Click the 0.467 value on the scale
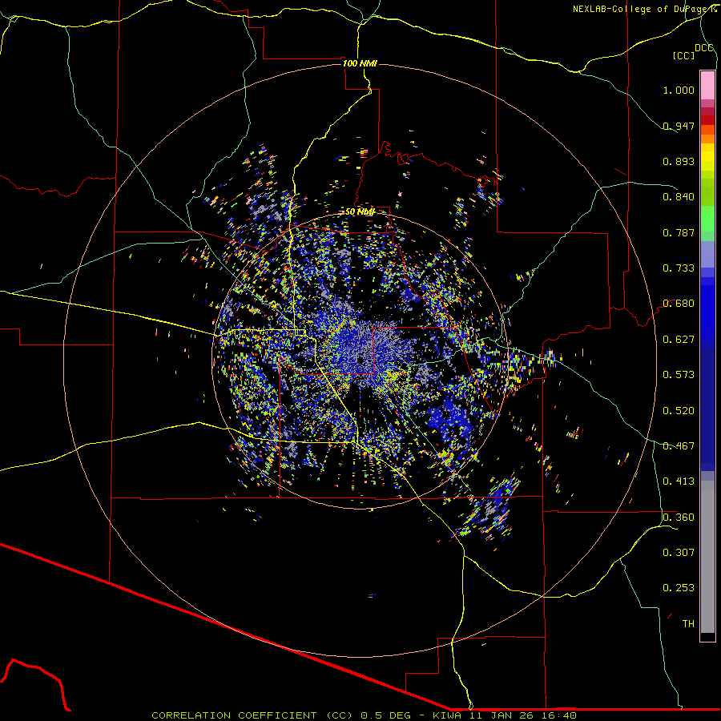 [x=679, y=446]
